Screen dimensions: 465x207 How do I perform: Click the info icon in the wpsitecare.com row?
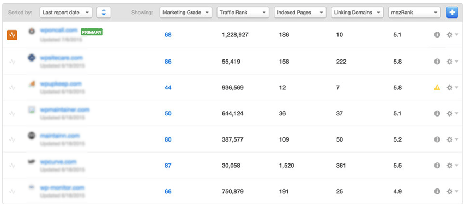[437, 62]
